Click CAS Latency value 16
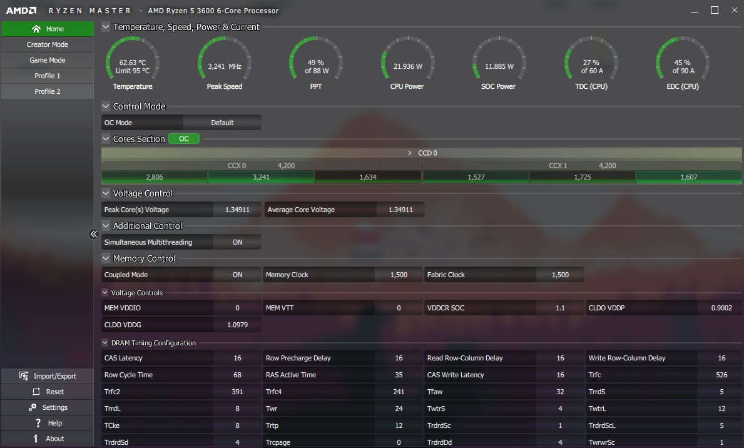 (237, 358)
